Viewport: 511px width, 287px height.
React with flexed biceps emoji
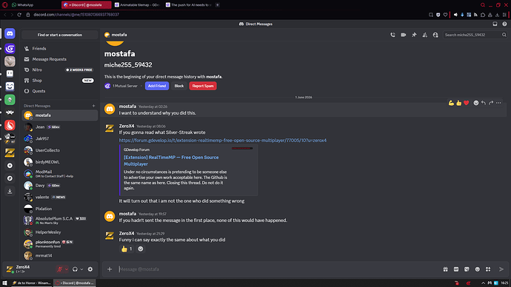(451, 103)
